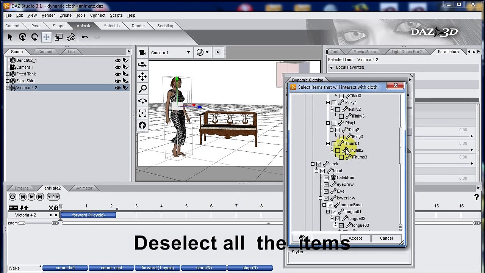Use the pan view control

point(142,77)
